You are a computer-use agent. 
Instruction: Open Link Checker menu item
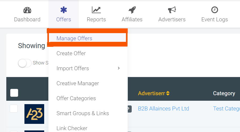72,128
